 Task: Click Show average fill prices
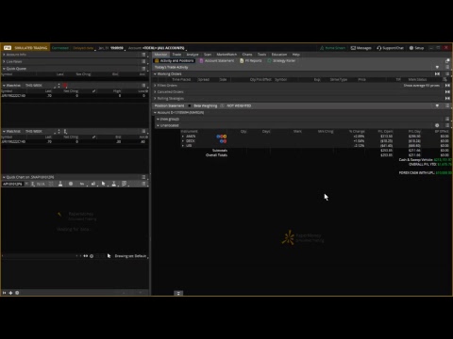click(x=422, y=86)
